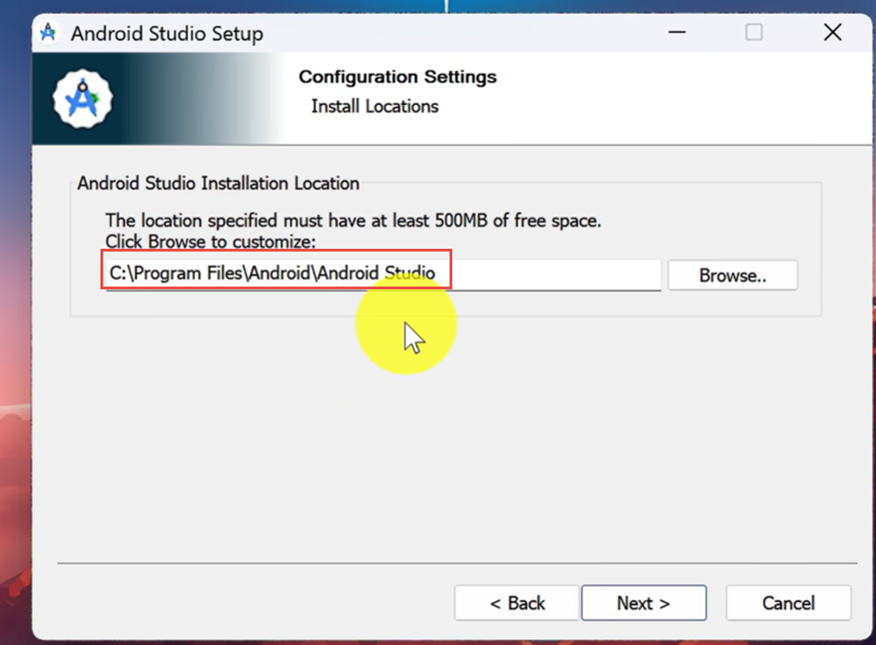Click the blank area below the location group box
The height and width of the screenshot is (645, 876).
pos(438,438)
